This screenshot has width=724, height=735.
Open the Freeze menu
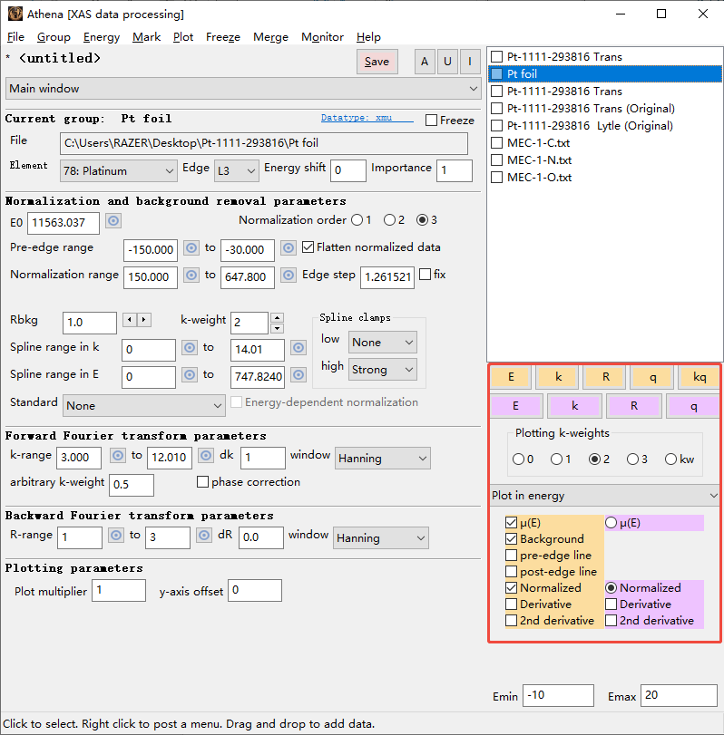222,37
